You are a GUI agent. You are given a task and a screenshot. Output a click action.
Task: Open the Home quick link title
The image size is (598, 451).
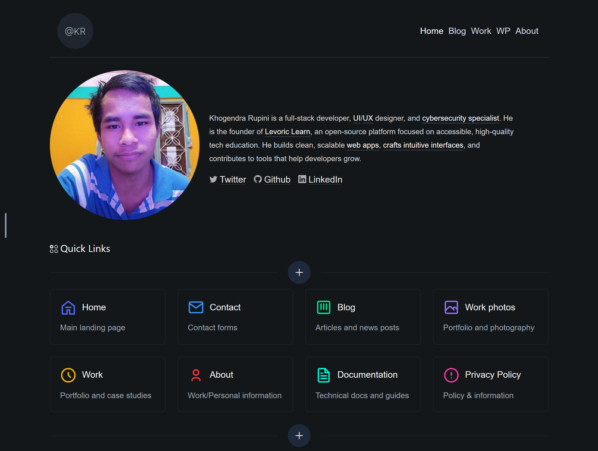[x=94, y=307]
